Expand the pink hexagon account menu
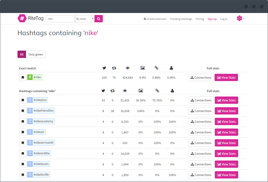The height and width of the screenshot is (182, 268). coord(240,18)
